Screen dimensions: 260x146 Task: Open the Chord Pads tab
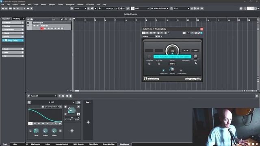pos(93,144)
